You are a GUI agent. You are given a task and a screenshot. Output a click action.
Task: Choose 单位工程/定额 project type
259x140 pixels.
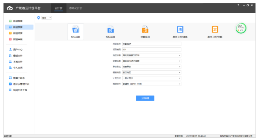pos(215,32)
